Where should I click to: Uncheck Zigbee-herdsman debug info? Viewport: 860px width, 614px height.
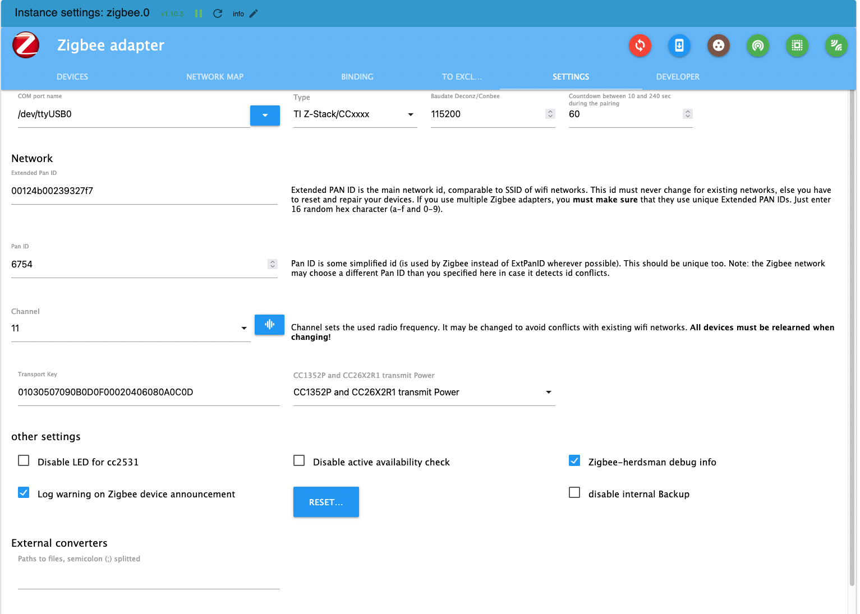click(x=574, y=460)
